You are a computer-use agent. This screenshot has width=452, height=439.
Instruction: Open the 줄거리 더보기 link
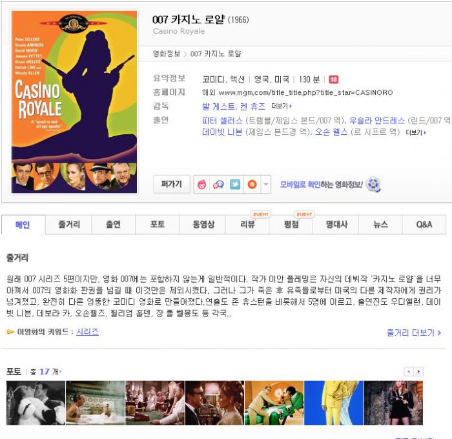[x=414, y=332]
